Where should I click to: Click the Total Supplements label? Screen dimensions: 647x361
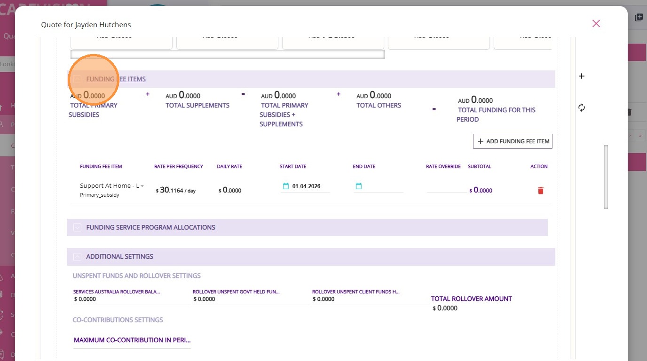click(197, 106)
